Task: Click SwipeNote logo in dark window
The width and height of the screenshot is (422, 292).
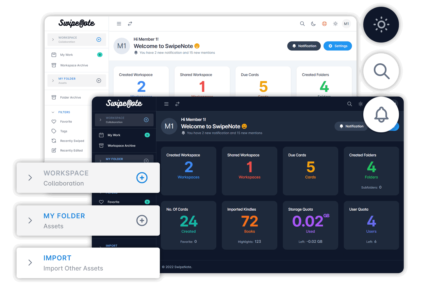Action: click(x=124, y=104)
